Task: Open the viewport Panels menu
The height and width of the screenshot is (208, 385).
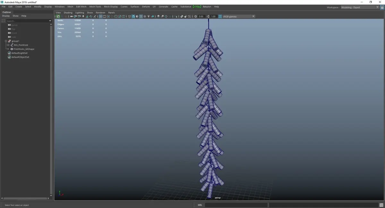Action: click(x=111, y=12)
